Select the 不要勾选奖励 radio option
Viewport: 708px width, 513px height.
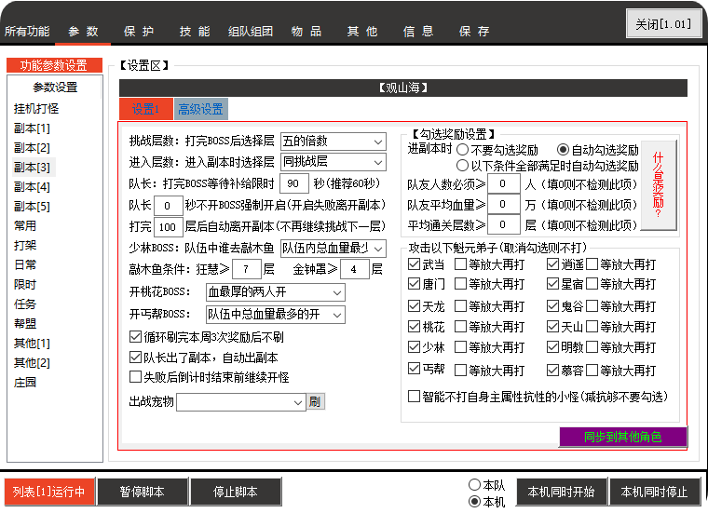463,149
